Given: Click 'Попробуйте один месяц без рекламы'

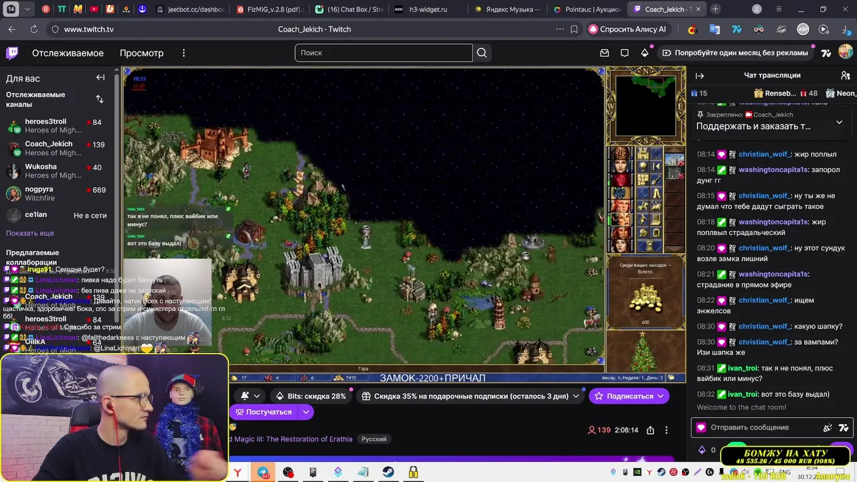Looking at the screenshot, I should point(735,53).
